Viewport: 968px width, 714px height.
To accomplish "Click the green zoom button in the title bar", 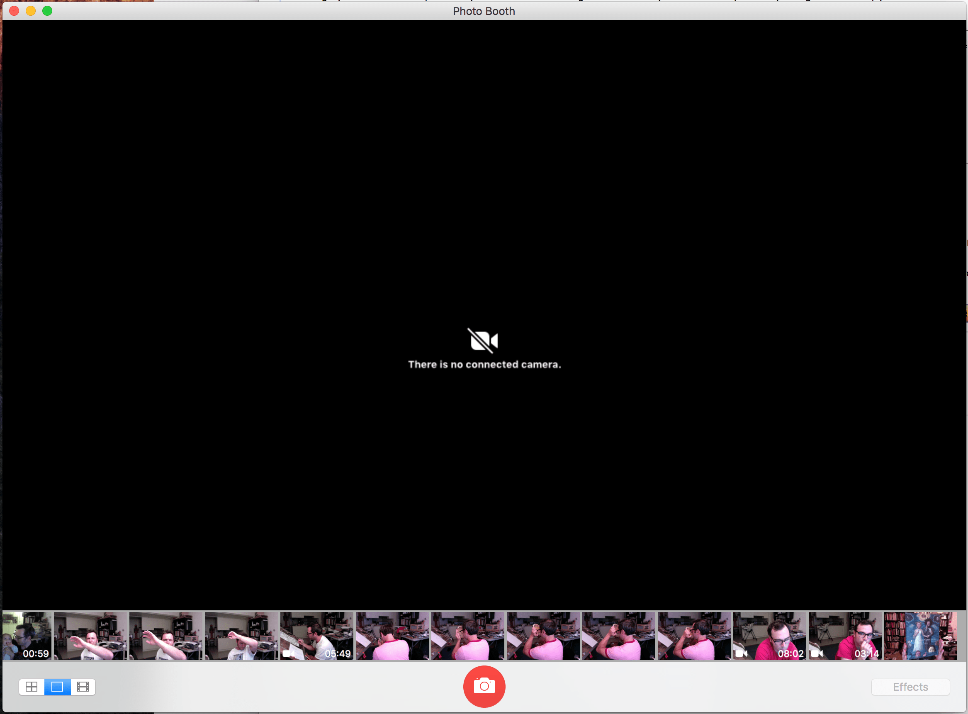I will click(x=48, y=11).
